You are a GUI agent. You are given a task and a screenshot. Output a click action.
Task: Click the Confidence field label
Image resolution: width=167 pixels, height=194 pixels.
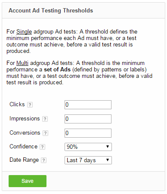click(23, 147)
